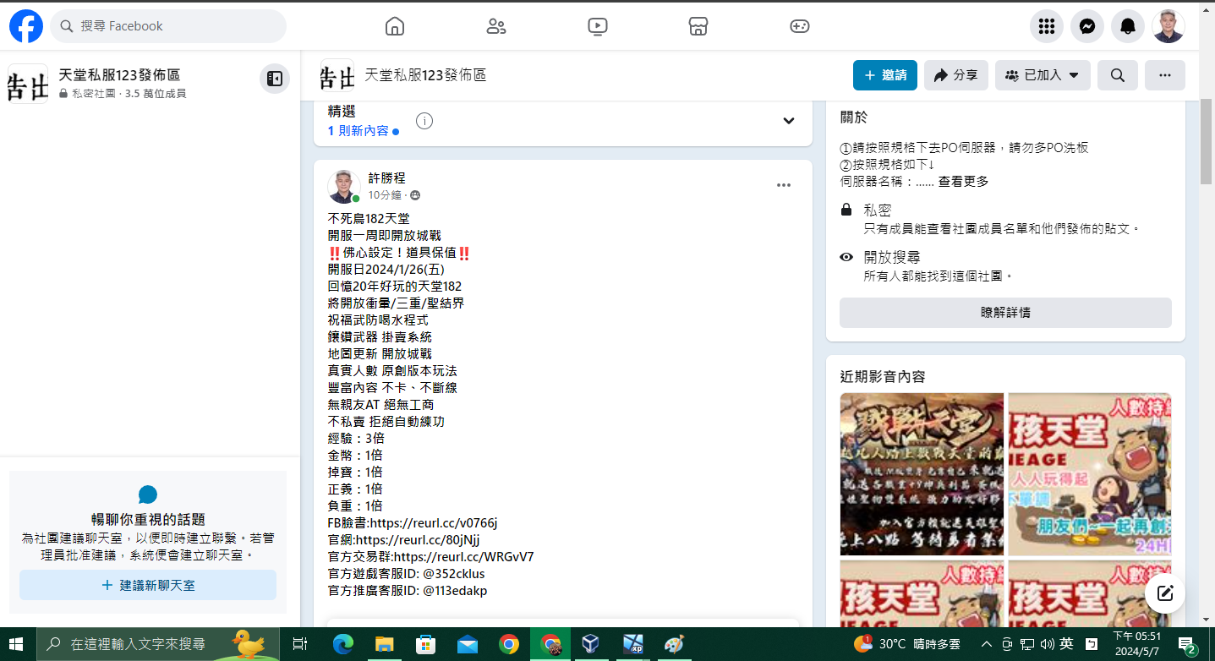The height and width of the screenshot is (661, 1215).
Task: Open the top-right 孩天堂 media thumbnail
Action: (x=1090, y=473)
